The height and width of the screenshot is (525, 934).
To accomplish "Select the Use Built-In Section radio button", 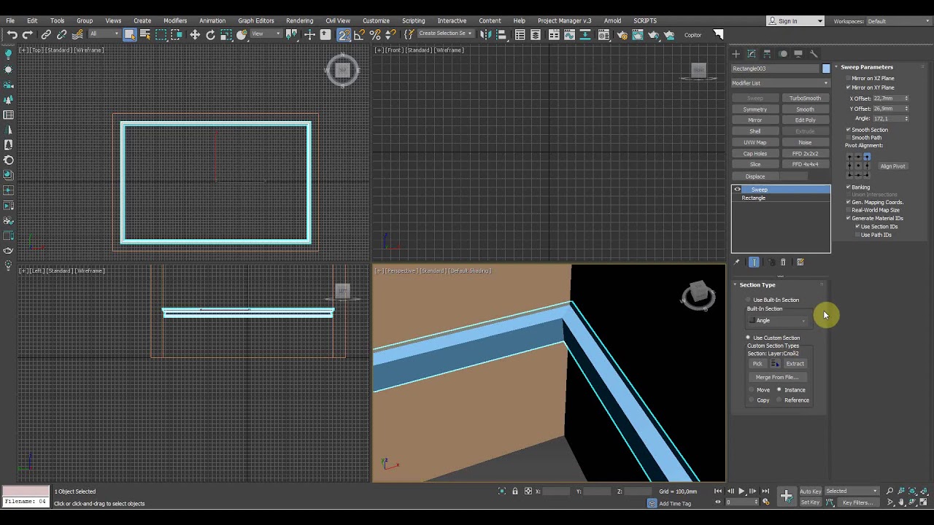I will pos(749,300).
